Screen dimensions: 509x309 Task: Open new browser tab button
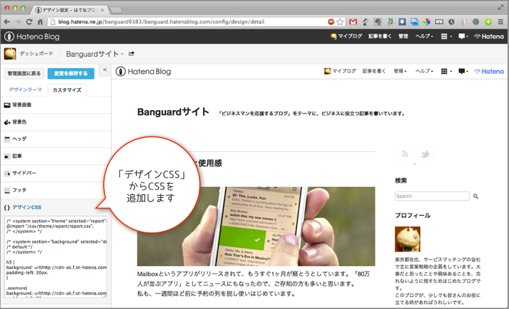(x=116, y=10)
